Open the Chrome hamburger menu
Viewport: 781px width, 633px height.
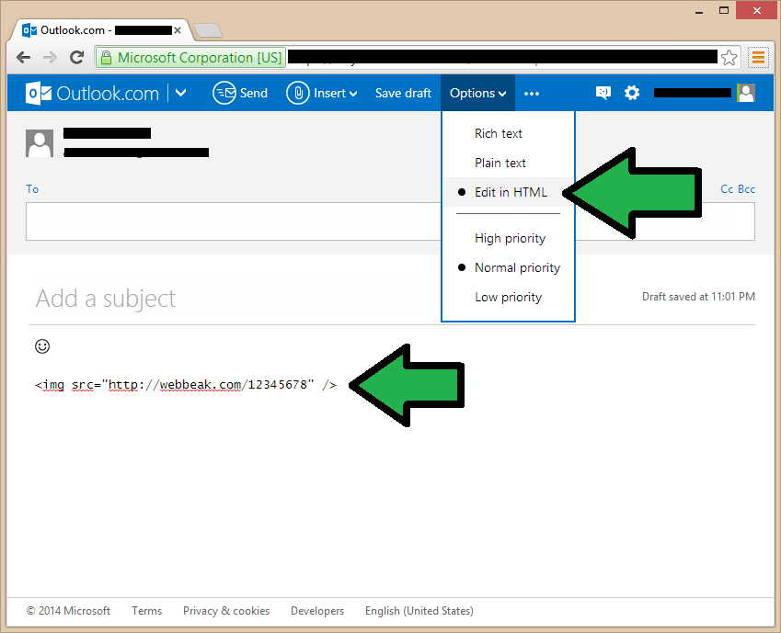[758, 58]
